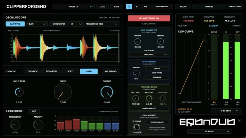
Task: Click the info icon beside the logo
Action: click(240, 120)
